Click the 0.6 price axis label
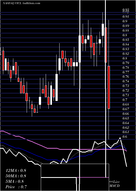This screenshot has height=191, width=136. (125, 136)
